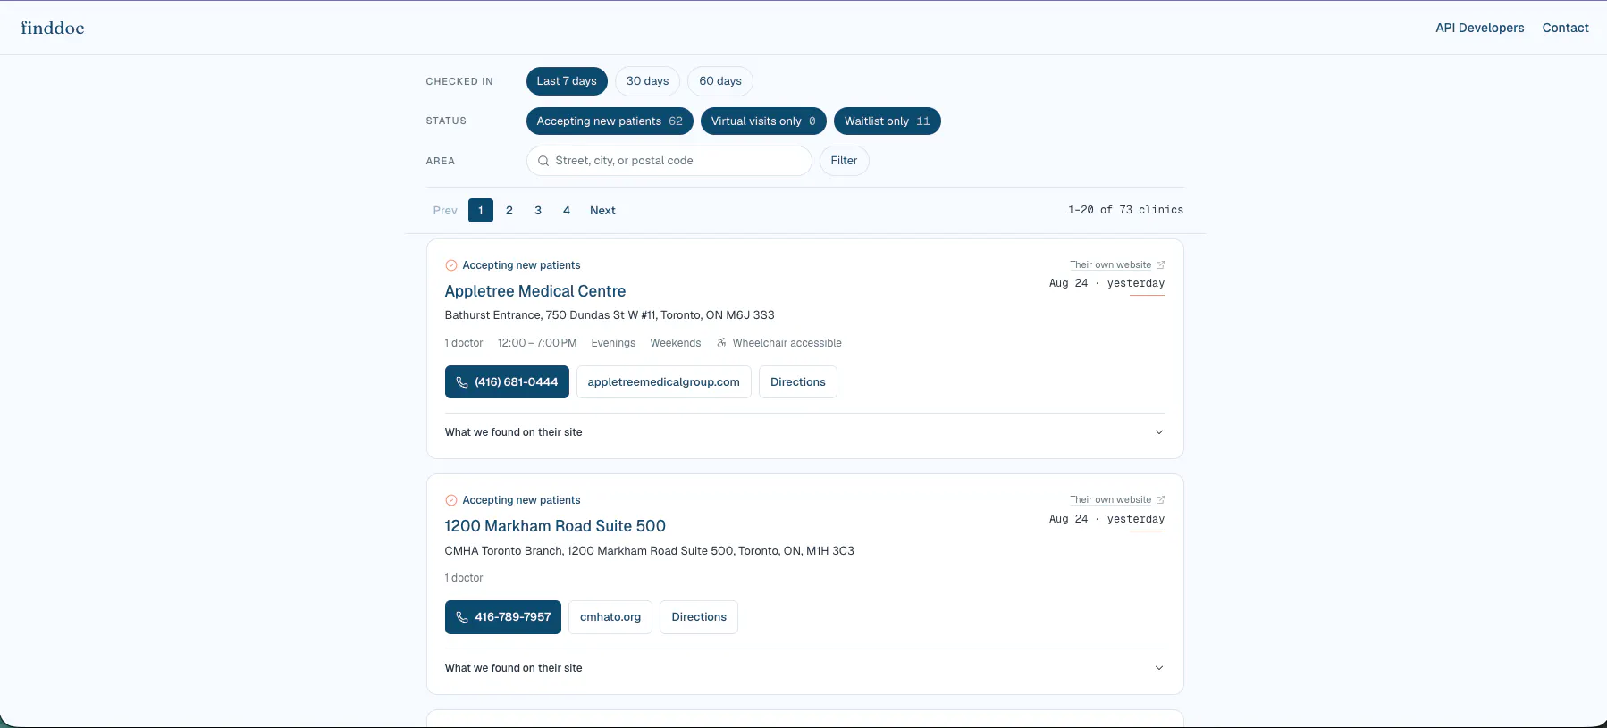Click phone icon in (416) 681-0444 button

click(x=462, y=382)
